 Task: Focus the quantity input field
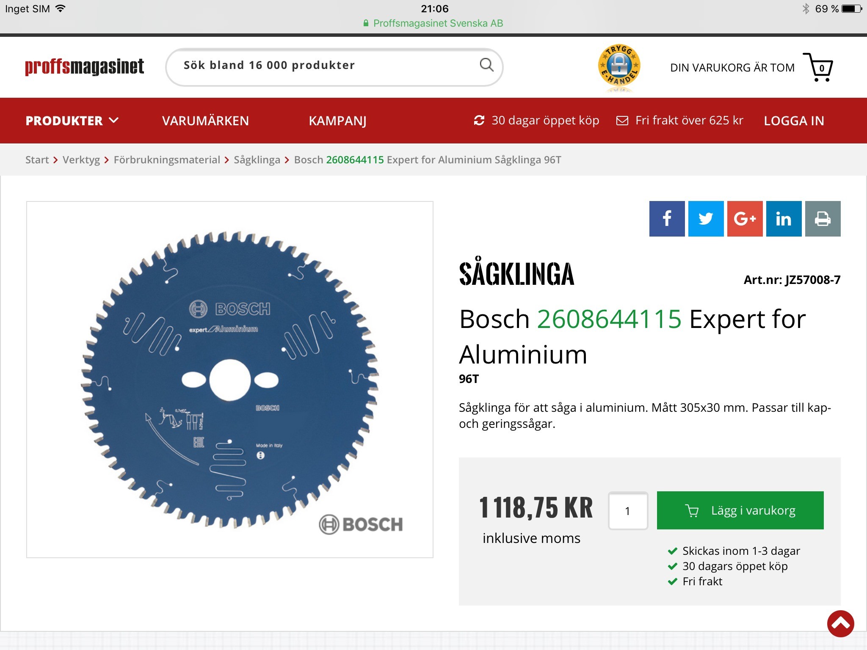tap(628, 511)
